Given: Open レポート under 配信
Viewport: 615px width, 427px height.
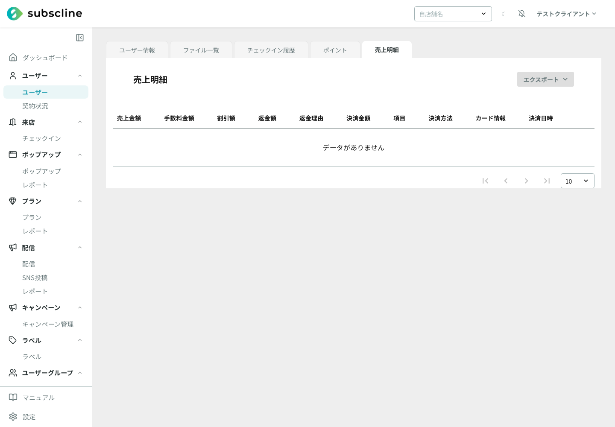Looking at the screenshot, I should point(35,291).
